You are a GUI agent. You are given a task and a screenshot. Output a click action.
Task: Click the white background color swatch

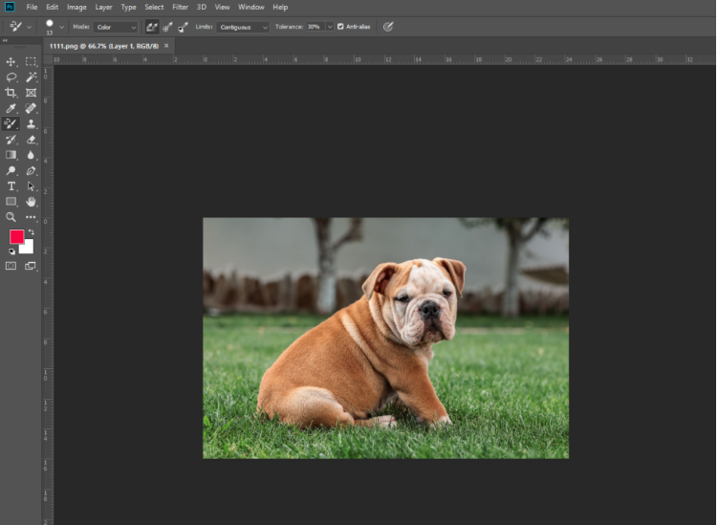28,248
